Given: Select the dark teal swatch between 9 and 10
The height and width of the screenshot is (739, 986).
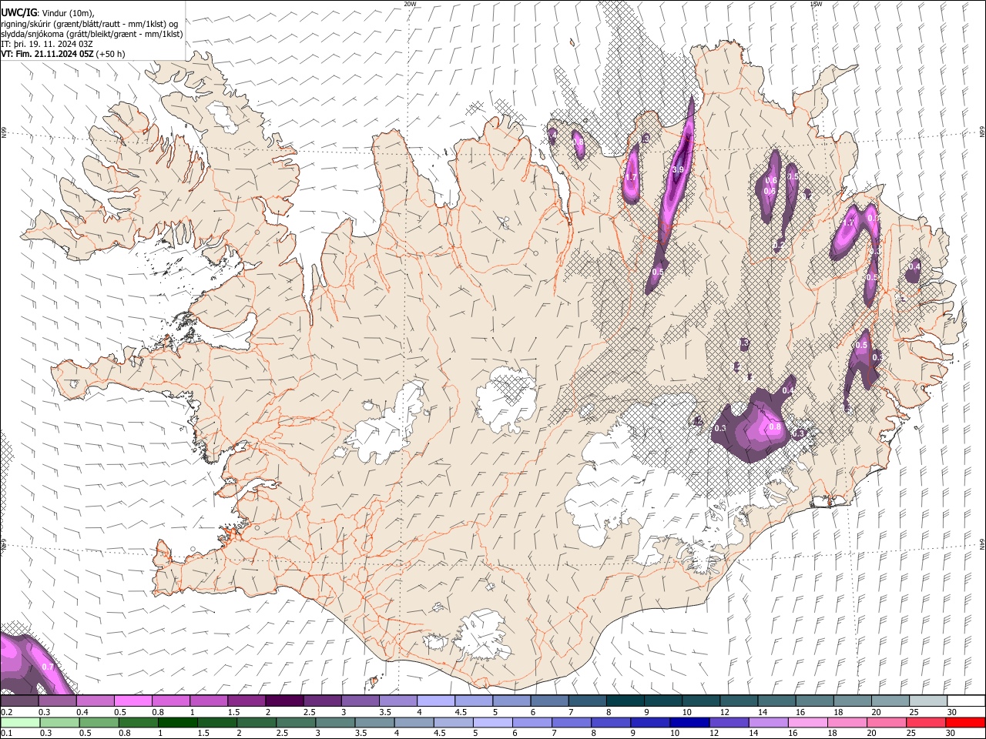Looking at the screenshot, I should click(x=663, y=701).
